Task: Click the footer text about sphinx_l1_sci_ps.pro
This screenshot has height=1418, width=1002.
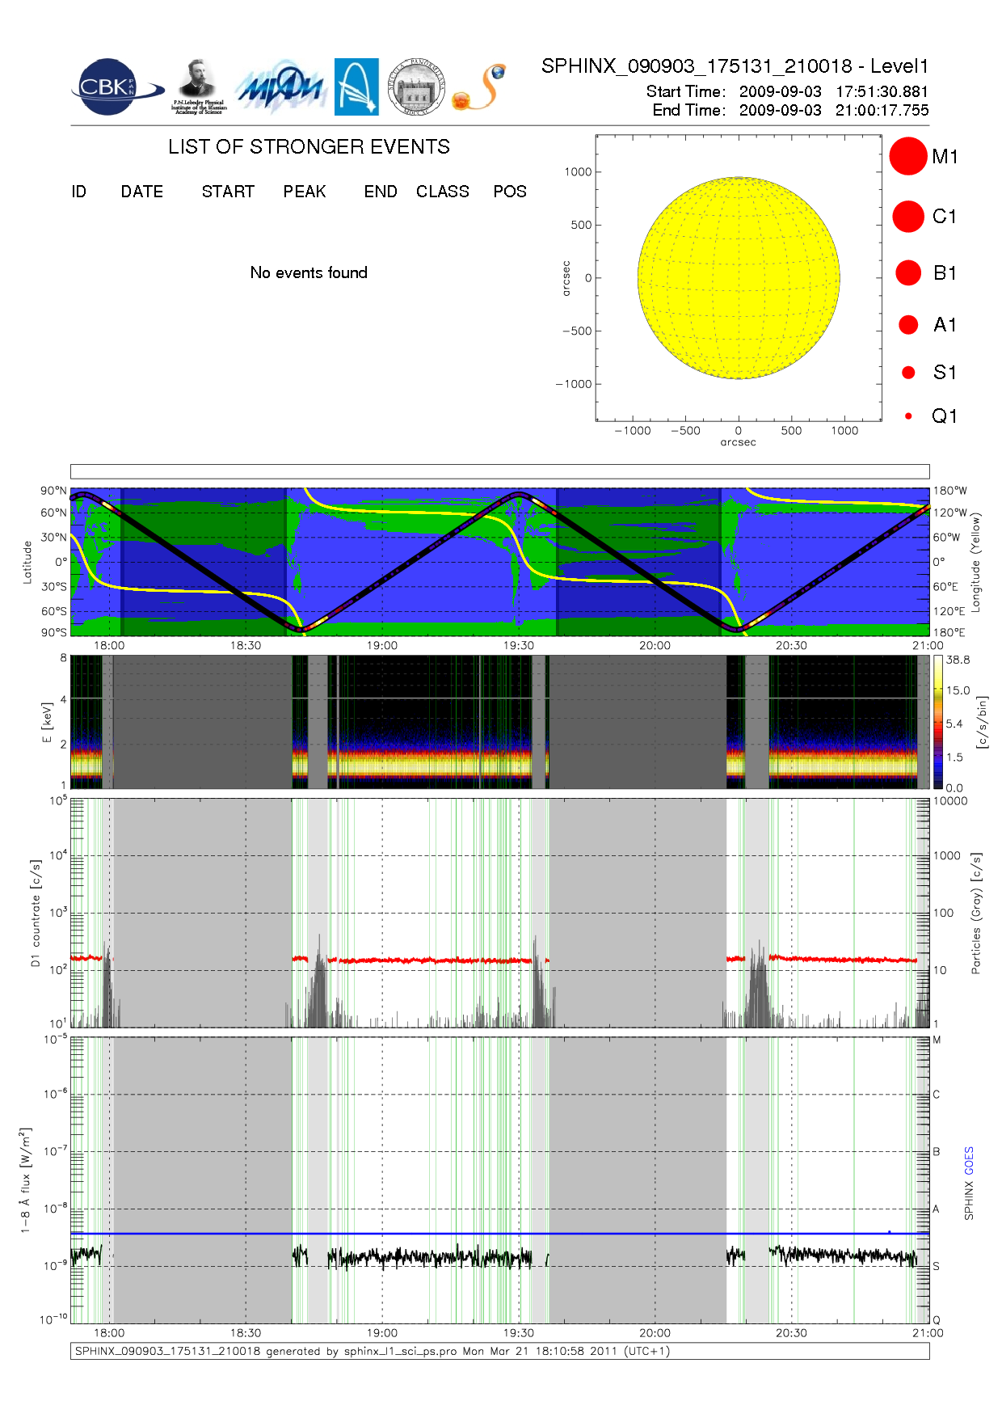Action: 372,1351
